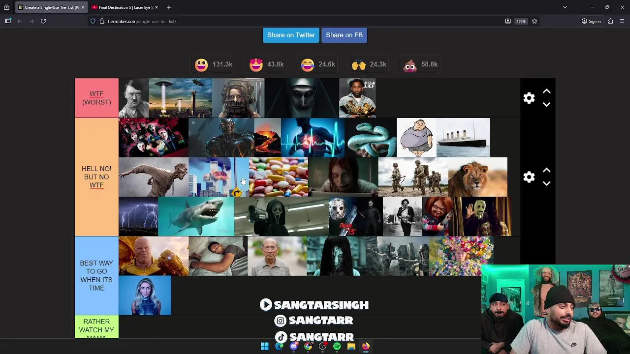Bookmark this page with the star icon
Image resolution: width=630 pixels, height=354 pixels.
tap(535, 21)
